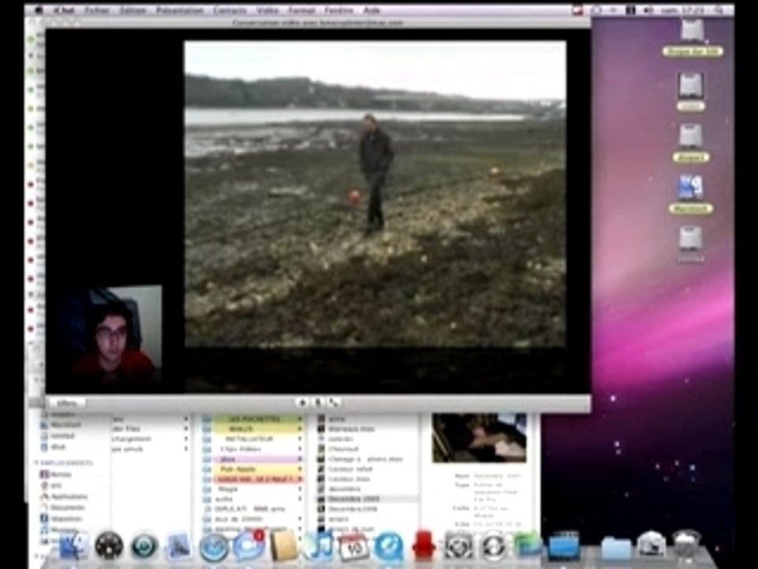This screenshot has height=569, width=758.
Task: Select the Décembre 2008 file in Finder
Action: (x=367, y=509)
